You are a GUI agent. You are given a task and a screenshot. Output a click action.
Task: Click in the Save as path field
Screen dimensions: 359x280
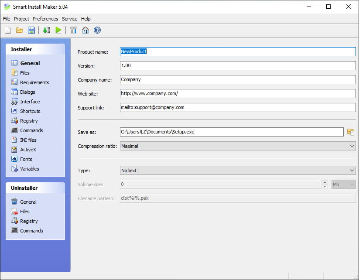[x=232, y=132]
